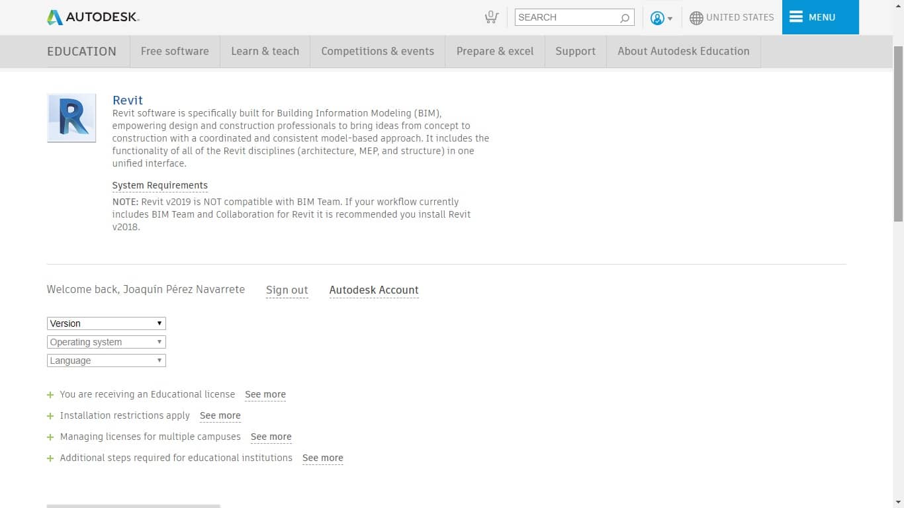Click the scrollbar down arrow
Image resolution: width=904 pixels, height=508 pixels.
pos(898,502)
